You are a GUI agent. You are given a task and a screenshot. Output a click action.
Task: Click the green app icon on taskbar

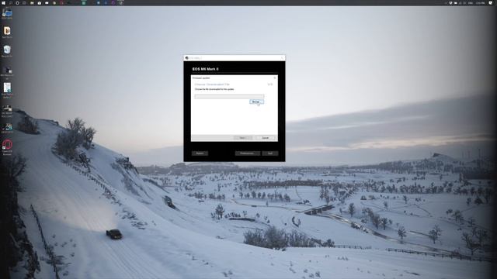(x=84, y=3)
